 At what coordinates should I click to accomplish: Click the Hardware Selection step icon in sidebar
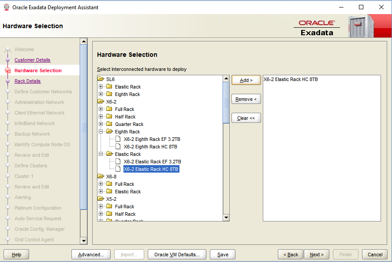pyautogui.click(x=7, y=70)
